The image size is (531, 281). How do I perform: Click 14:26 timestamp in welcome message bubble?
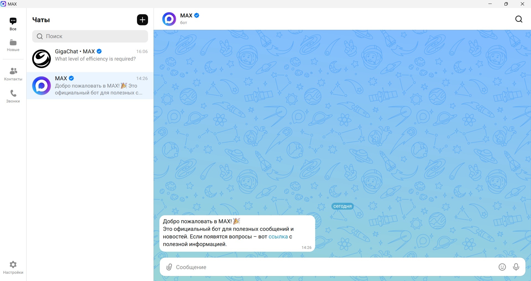click(306, 248)
